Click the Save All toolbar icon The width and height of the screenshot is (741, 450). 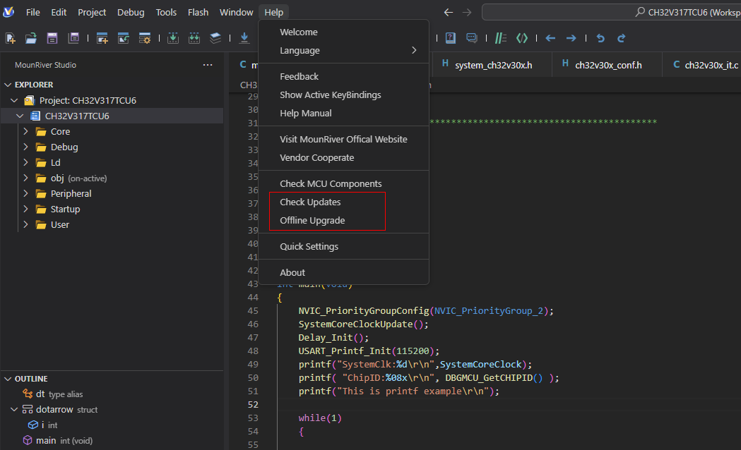[73, 38]
